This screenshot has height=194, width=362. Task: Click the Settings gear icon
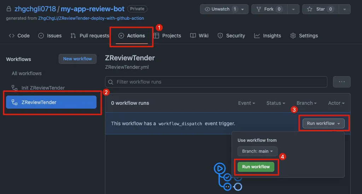pyautogui.click(x=293, y=36)
